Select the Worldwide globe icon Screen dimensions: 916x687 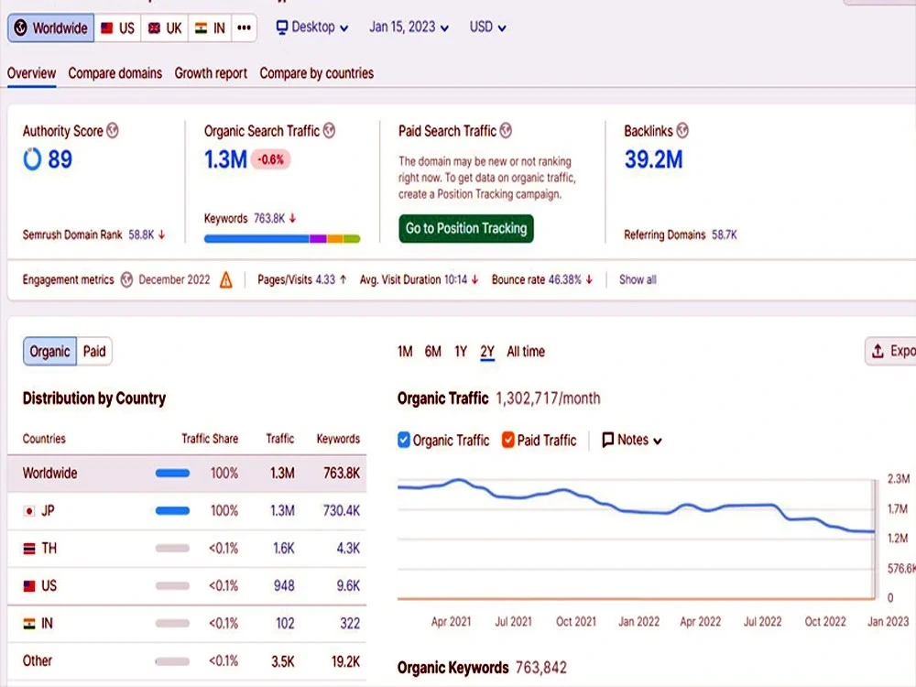click(x=20, y=27)
